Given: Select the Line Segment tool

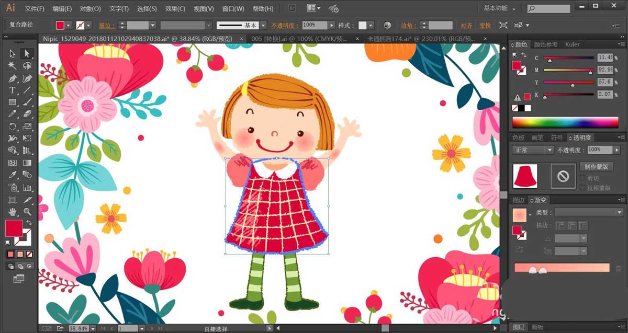Looking at the screenshot, I should [x=27, y=90].
